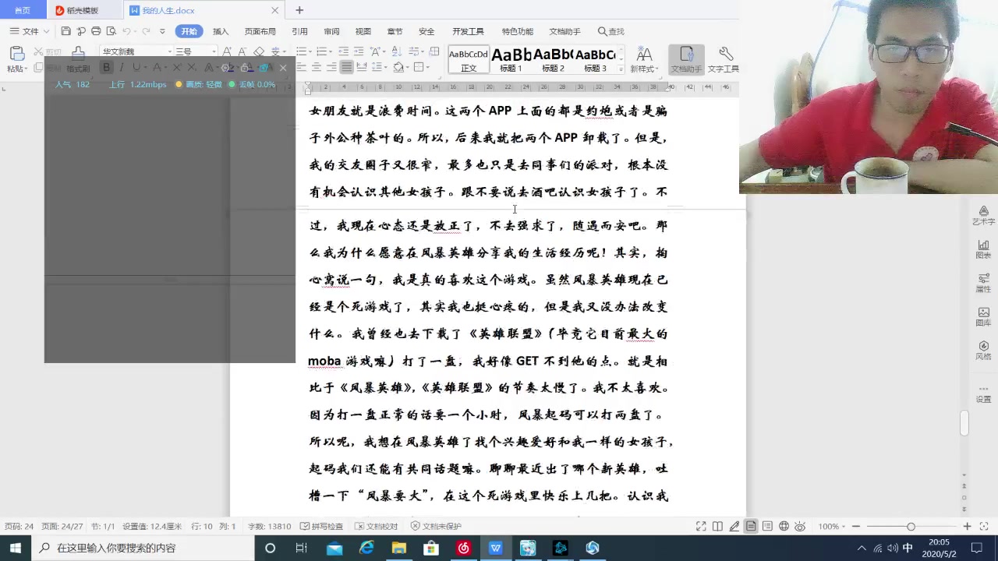Click the Windows taskbar search box
This screenshot has height=561, width=998.
pos(142,548)
